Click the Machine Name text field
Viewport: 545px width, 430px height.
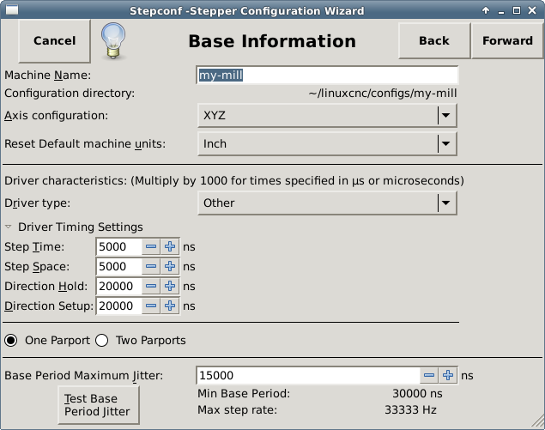327,76
